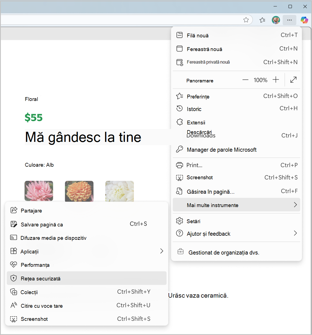Click the briefcase icon for managed organization
This screenshot has width=312, height=335.
[181, 252]
